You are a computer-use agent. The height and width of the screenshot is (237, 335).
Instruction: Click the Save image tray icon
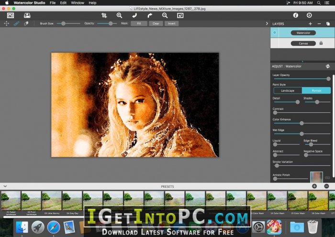[x=27, y=15]
